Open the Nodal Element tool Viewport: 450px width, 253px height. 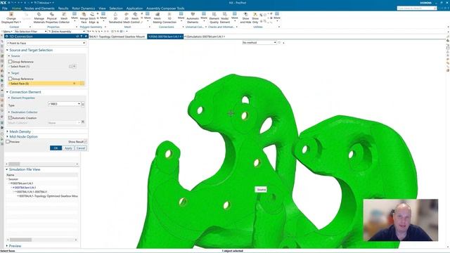[x=225, y=18]
